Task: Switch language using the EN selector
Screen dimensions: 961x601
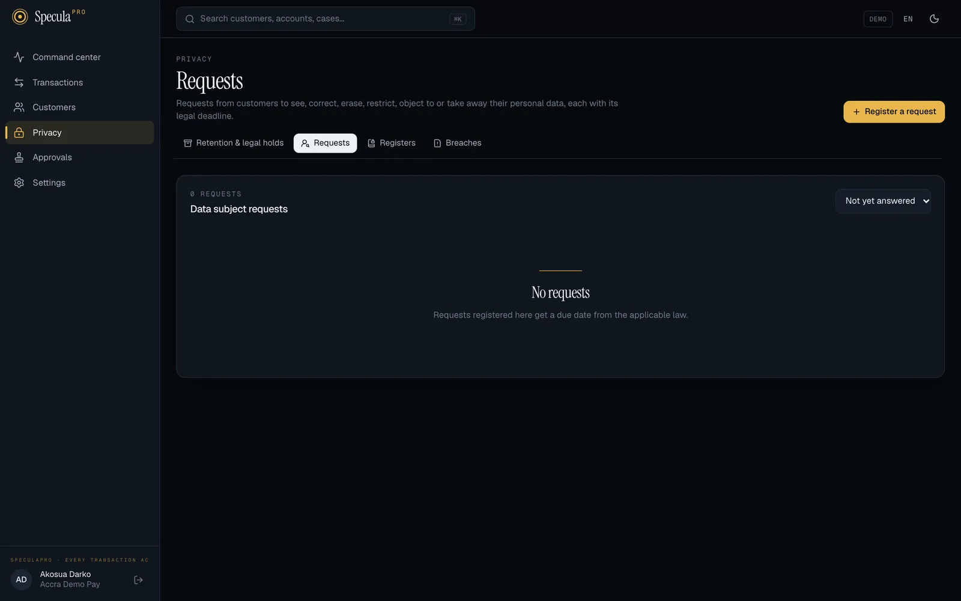Action: point(908,19)
